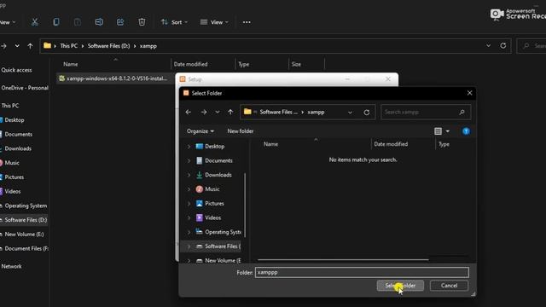This screenshot has width=546, height=307.
Task: Open recent locations chevron in Select Folder dialog
Action: (218, 112)
